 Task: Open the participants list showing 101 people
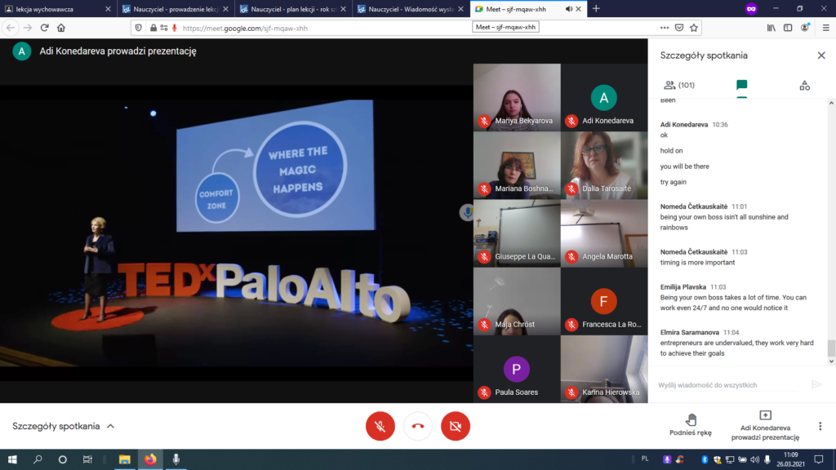pos(679,85)
